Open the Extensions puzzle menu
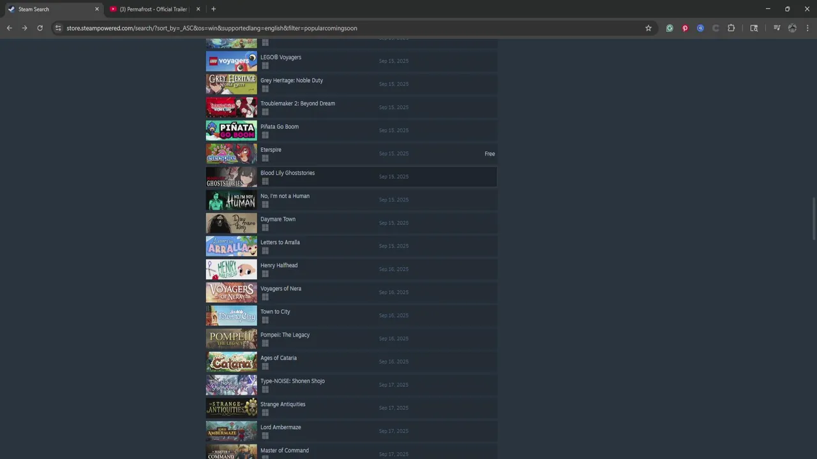The width and height of the screenshot is (817, 459). pos(731,28)
